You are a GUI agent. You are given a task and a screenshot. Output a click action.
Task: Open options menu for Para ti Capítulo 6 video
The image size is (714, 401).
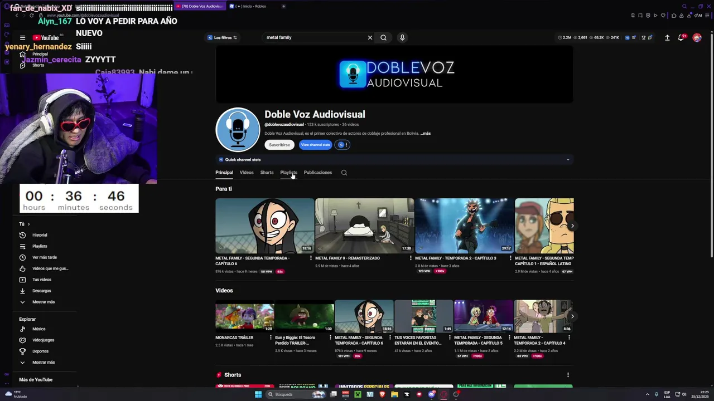311,258
